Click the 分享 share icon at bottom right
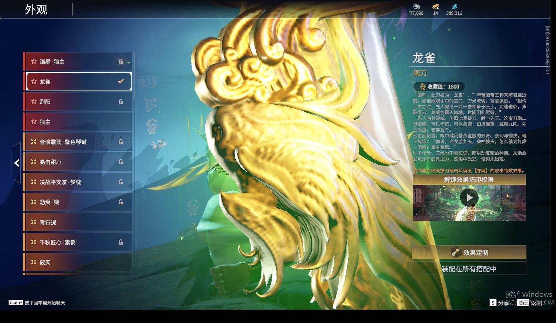556x323 pixels. [493, 303]
